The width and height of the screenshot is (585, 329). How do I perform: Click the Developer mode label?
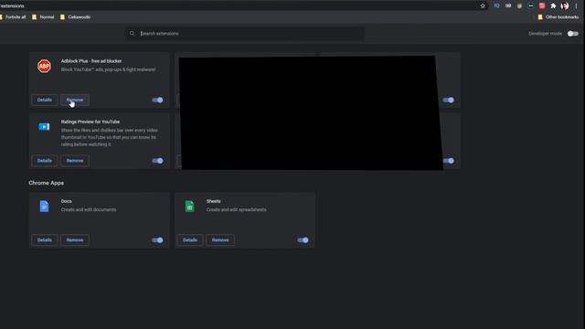[x=545, y=34]
